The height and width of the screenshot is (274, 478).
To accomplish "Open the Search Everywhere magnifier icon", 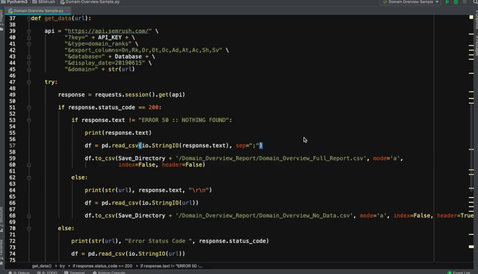I will click(473, 2).
